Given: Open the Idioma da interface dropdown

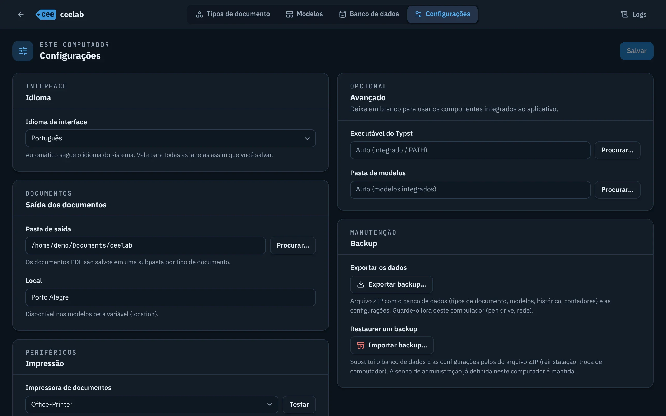Looking at the screenshot, I should point(171,138).
